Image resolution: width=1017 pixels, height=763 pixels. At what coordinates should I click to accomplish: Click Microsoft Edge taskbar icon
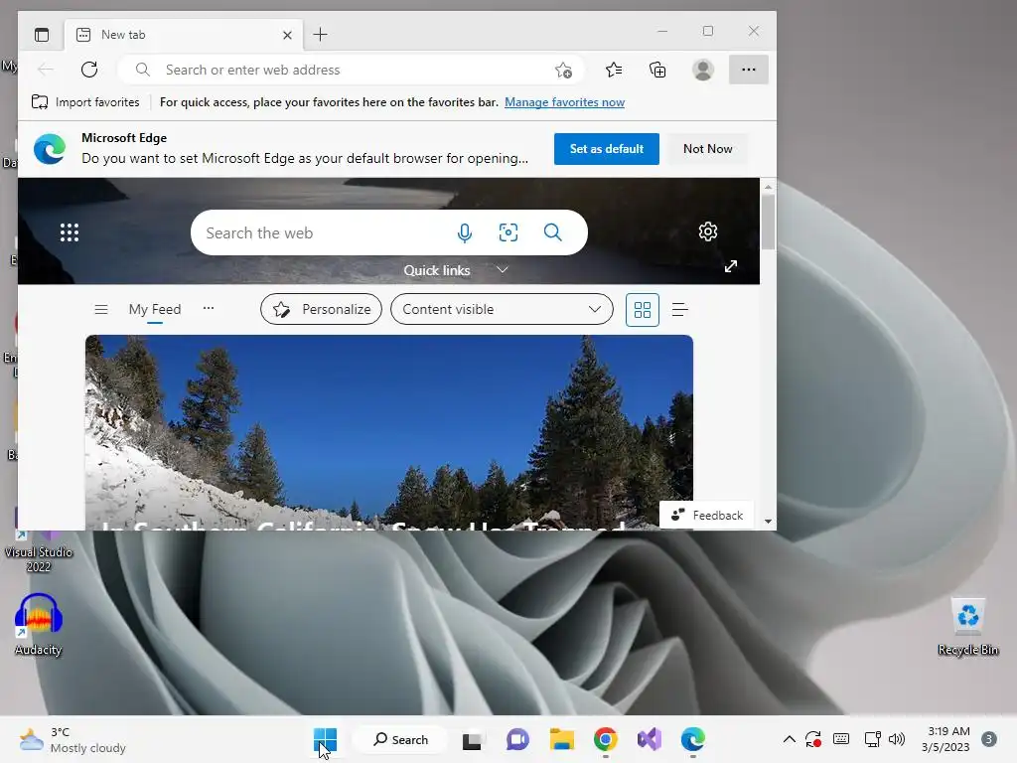tap(692, 739)
